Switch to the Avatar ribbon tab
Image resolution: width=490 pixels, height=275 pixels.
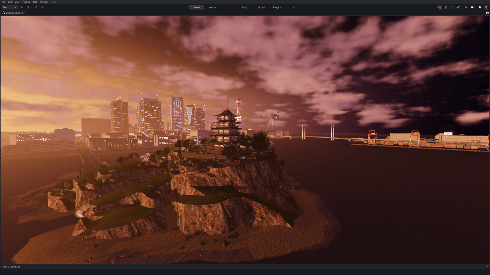pyautogui.click(x=213, y=7)
